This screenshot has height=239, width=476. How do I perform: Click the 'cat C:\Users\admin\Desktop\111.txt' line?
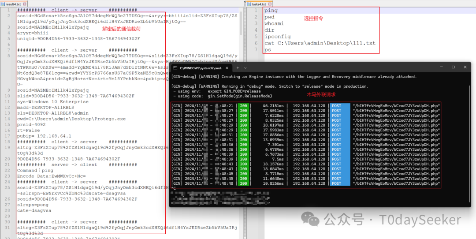click(320, 43)
